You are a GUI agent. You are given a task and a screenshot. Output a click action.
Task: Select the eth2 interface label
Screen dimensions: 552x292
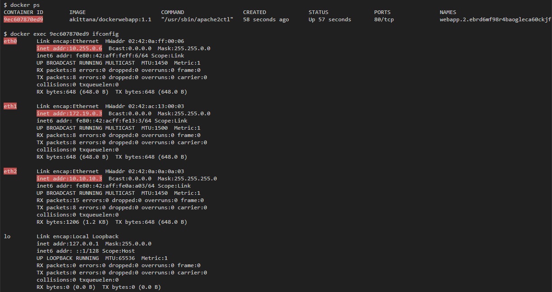tap(10, 171)
